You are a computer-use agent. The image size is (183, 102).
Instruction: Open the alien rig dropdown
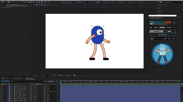click(x=156, y=39)
